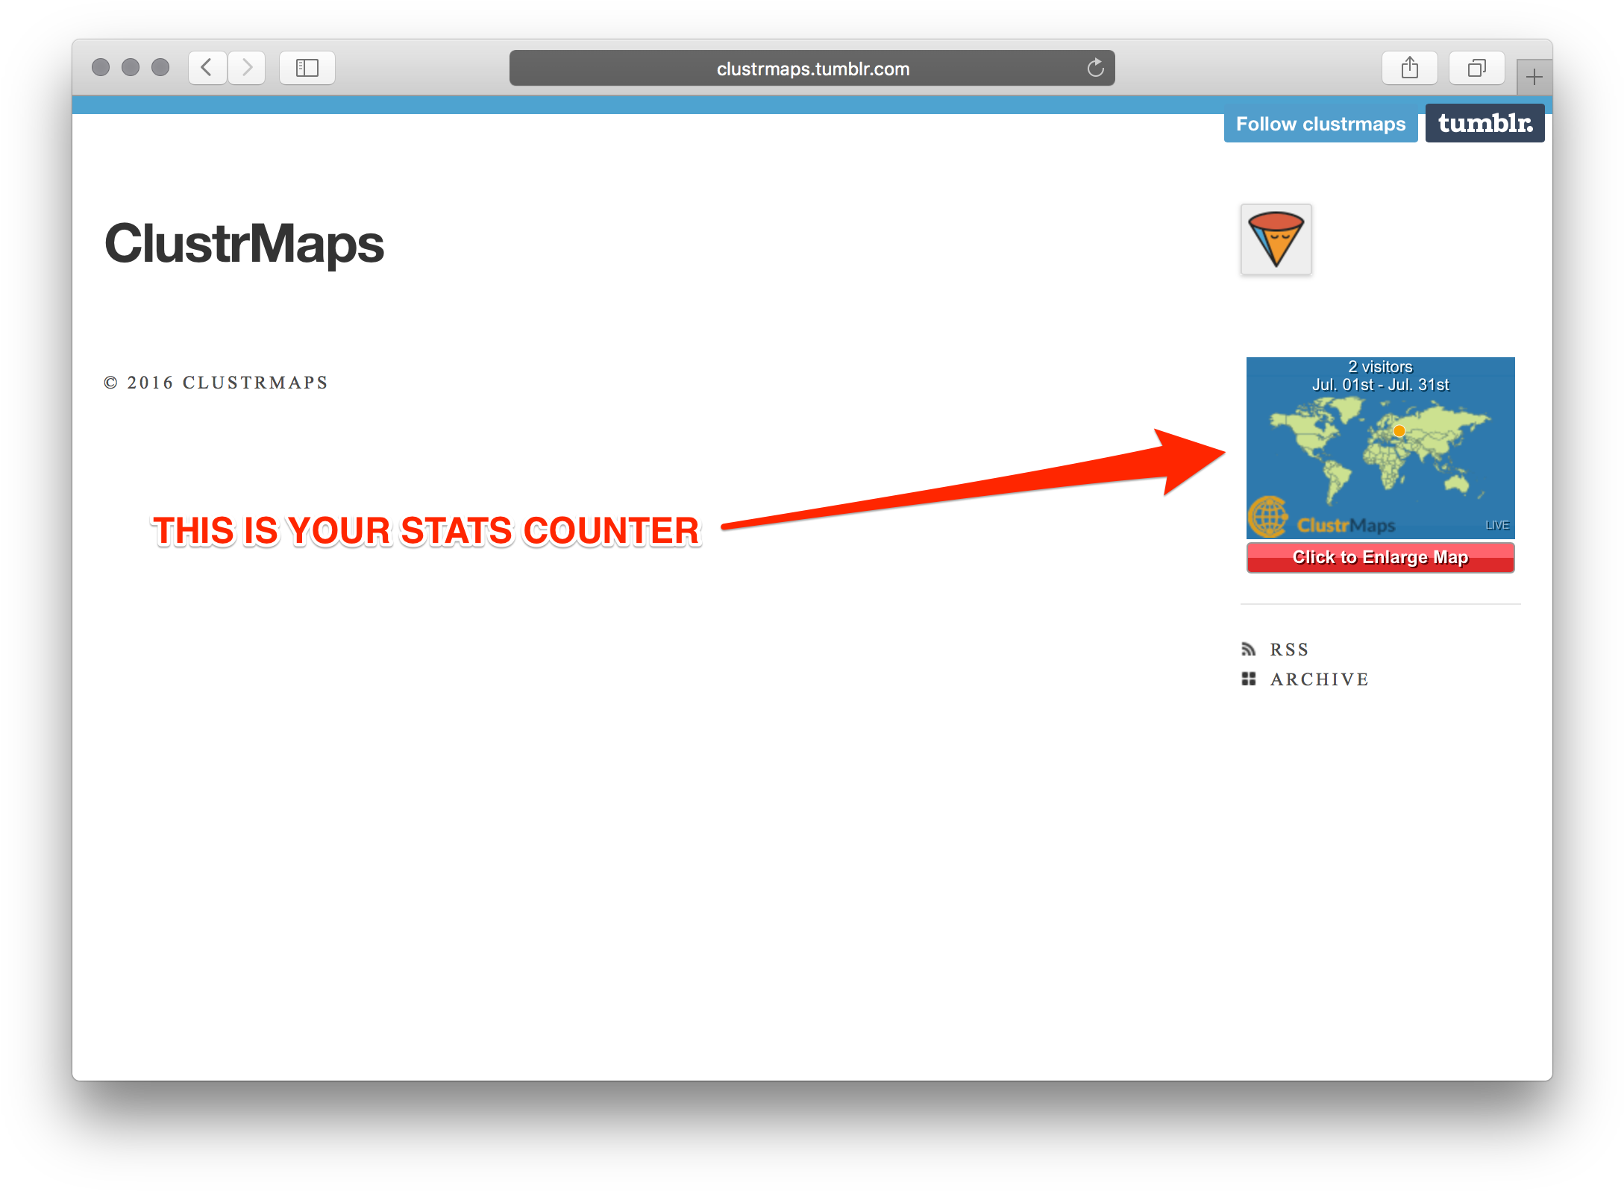Open the tumblr. logo link

(x=1485, y=123)
